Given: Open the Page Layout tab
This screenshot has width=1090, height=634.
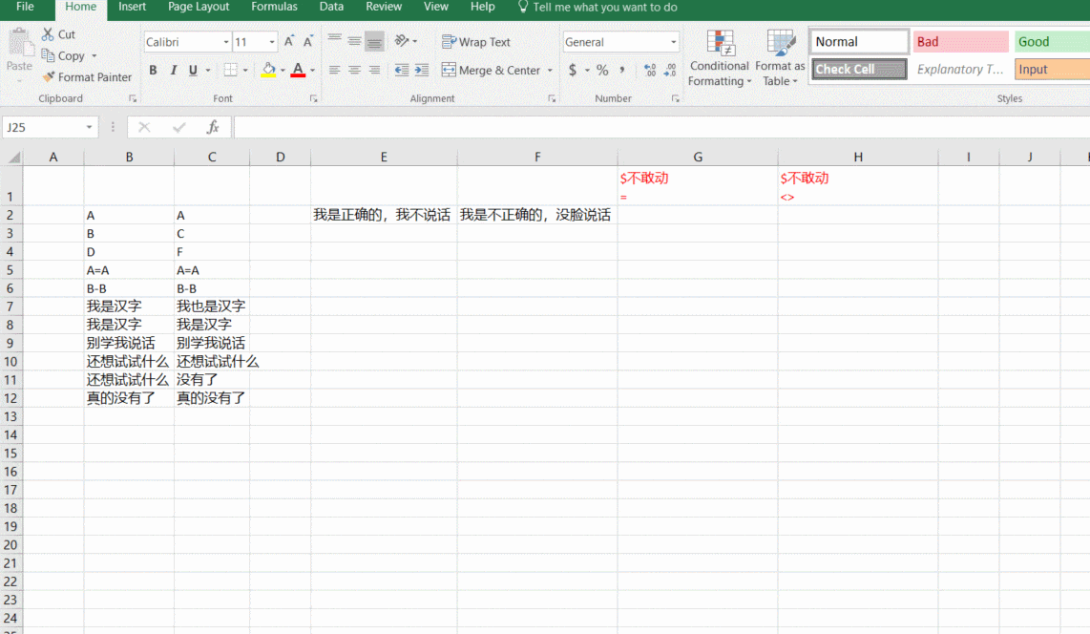Looking at the screenshot, I should (x=199, y=7).
